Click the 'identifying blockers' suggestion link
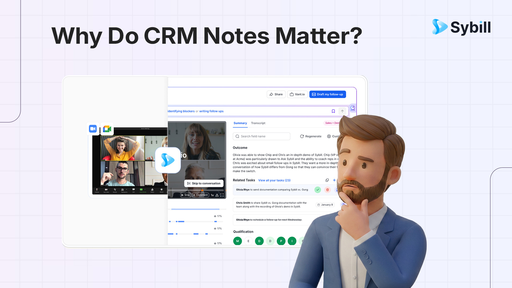The image size is (512, 288). (x=181, y=111)
